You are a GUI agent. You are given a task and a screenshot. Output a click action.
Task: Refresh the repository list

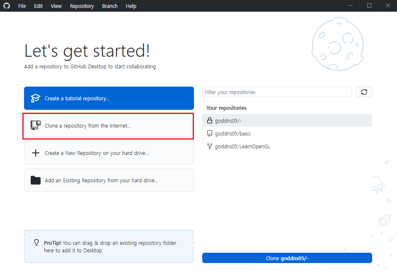(x=364, y=92)
